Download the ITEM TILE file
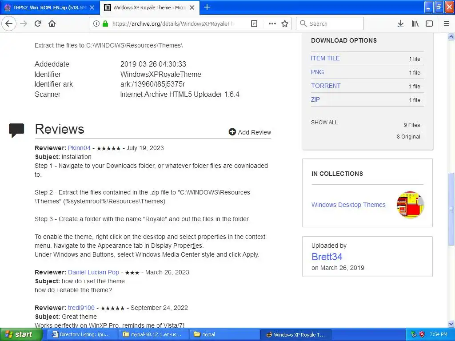Screen dimensions: 455x341 [x=325, y=58]
